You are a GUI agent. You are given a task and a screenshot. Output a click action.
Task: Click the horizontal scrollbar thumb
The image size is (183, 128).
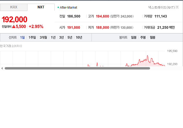pos(77,68)
